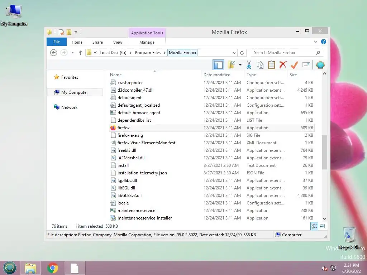Screen dimensions: 367x275
Task: Click the Cut scissors toolbar icon
Action: [x=249, y=65]
